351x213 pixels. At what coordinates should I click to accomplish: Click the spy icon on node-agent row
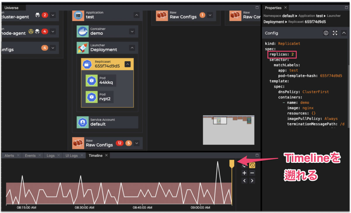[x=37, y=31]
